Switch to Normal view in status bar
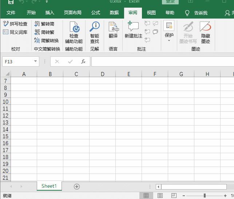The height and width of the screenshot is (199, 234). pyautogui.click(x=146, y=196)
